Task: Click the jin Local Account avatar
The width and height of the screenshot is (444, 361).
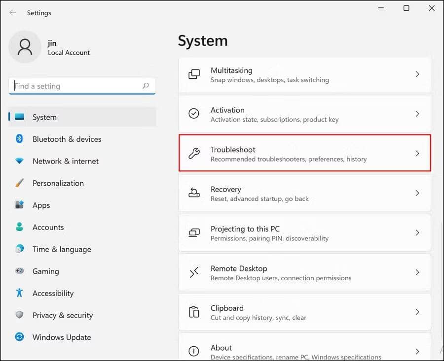Action: pyautogui.click(x=25, y=47)
